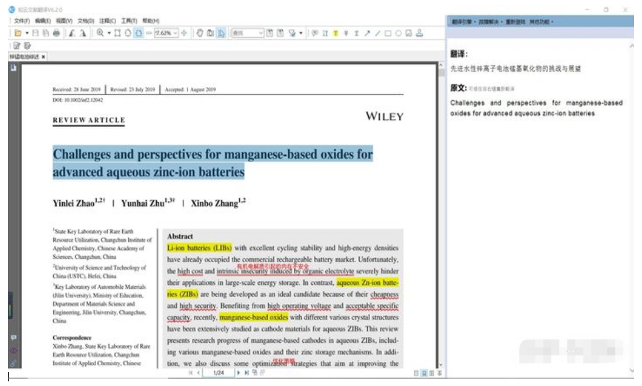Select the Arrow annotation tool
The image size is (642, 386).
[x=367, y=33]
